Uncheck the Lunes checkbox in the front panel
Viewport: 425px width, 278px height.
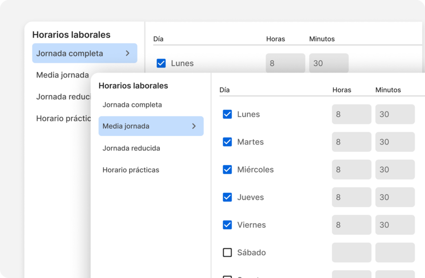(227, 114)
